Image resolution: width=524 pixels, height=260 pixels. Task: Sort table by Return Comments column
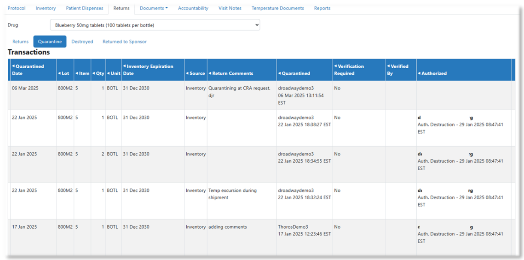point(231,73)
